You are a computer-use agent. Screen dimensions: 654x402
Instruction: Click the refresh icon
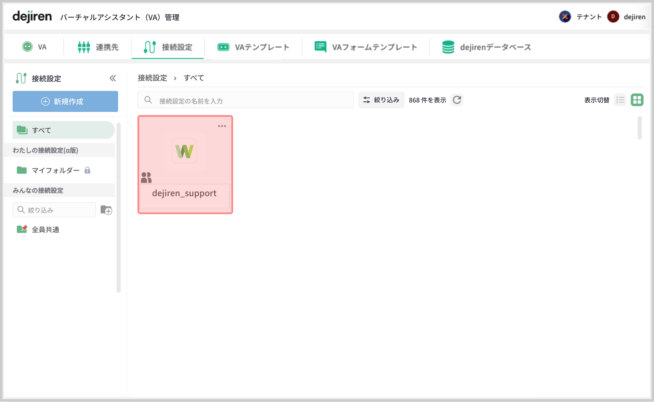tap(457, 100)
